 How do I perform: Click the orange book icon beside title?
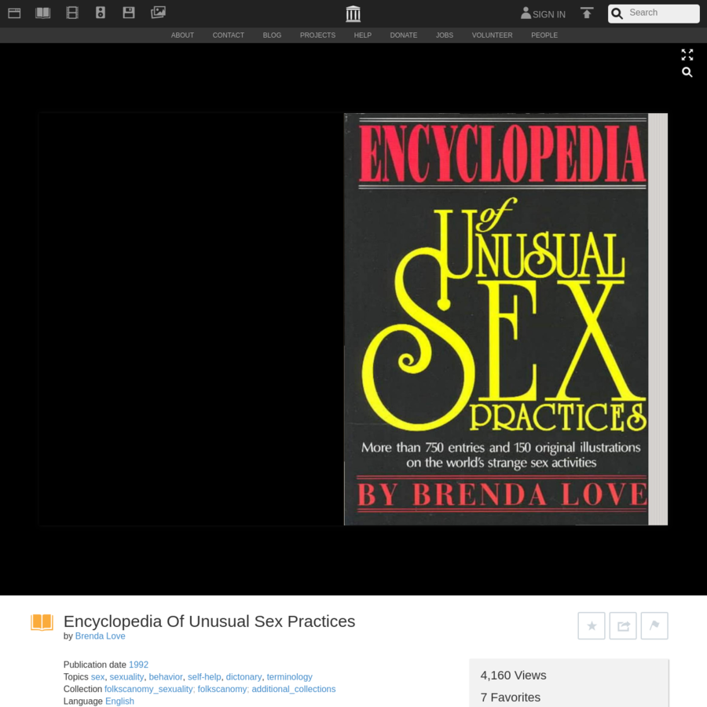point(42,622)
